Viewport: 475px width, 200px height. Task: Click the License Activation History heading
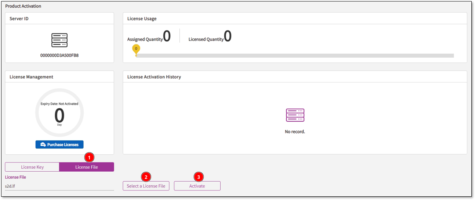click(154, 77)
